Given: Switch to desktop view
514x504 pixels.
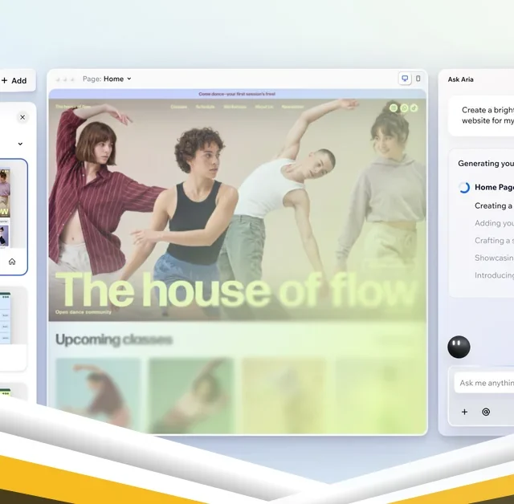Looking at the screenshot, I should coord(405,79).
